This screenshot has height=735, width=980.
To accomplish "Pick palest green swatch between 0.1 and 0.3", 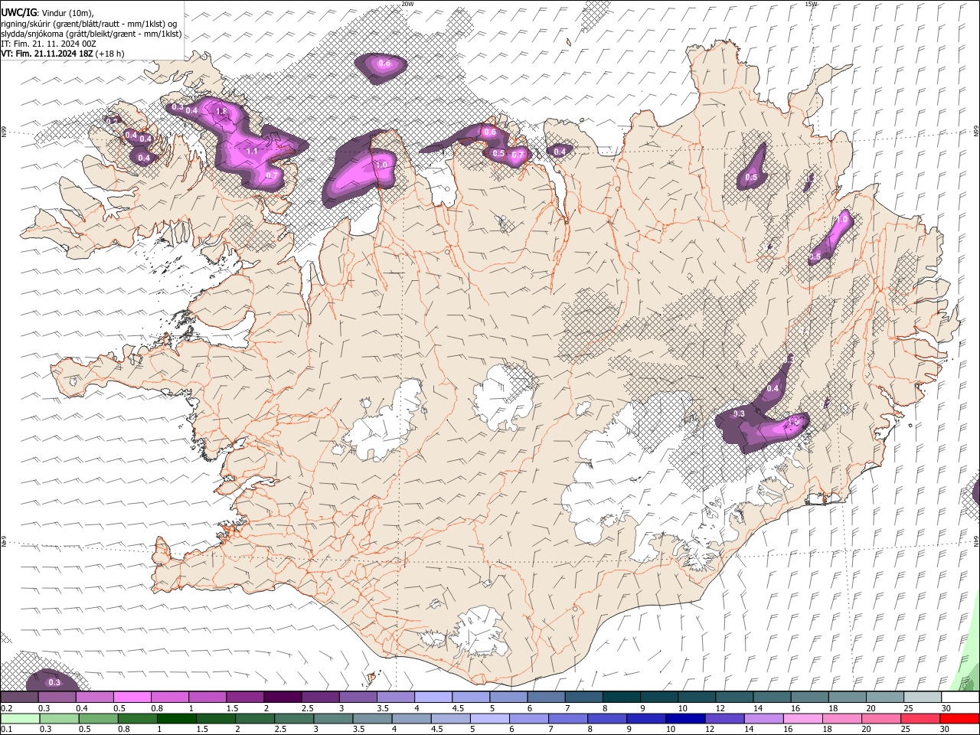I will (x=20, y=718).
